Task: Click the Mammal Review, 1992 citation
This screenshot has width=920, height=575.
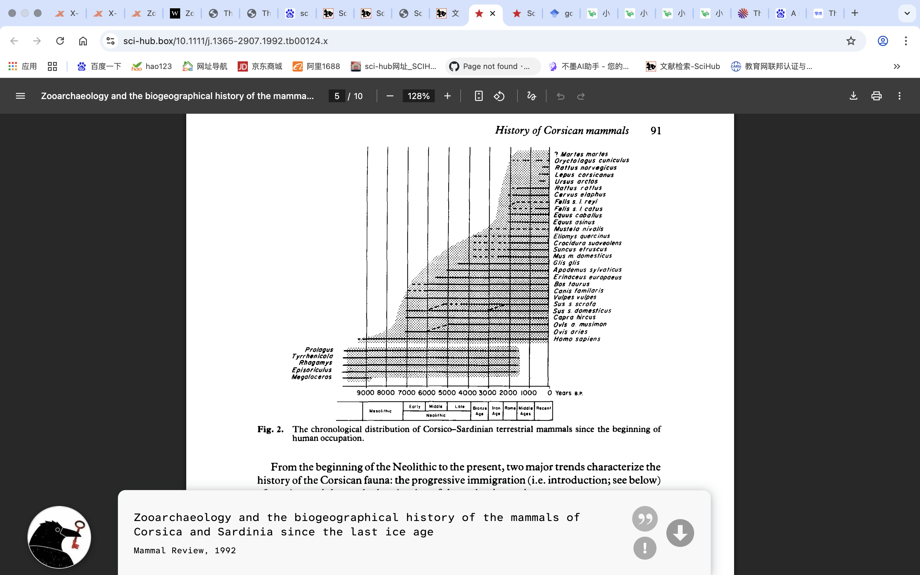Action: 185,551
